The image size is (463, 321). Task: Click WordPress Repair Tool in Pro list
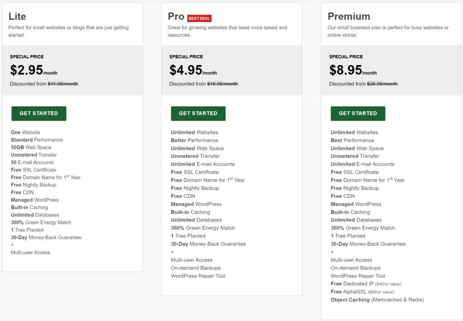[x=198, y=276]
